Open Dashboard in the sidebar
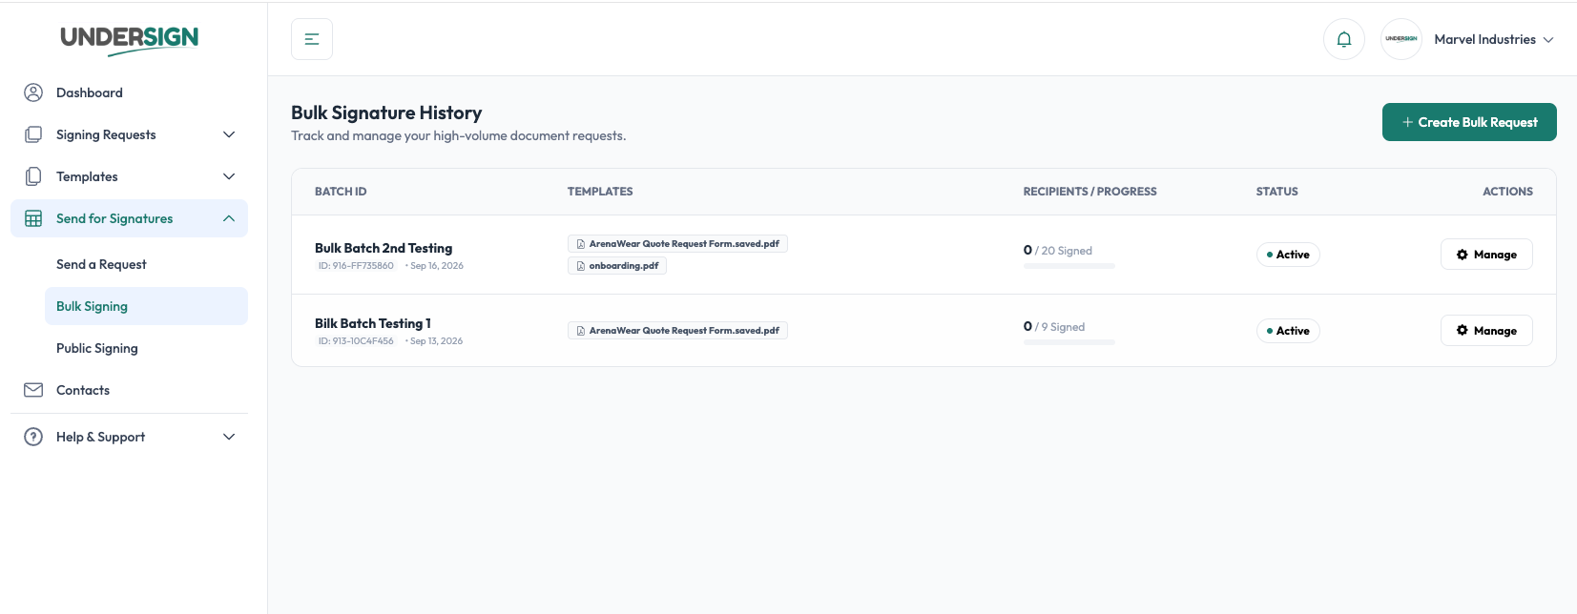The width and height of the screenshot is (1577, 614). pyautogui.click(x=129, y=92)
